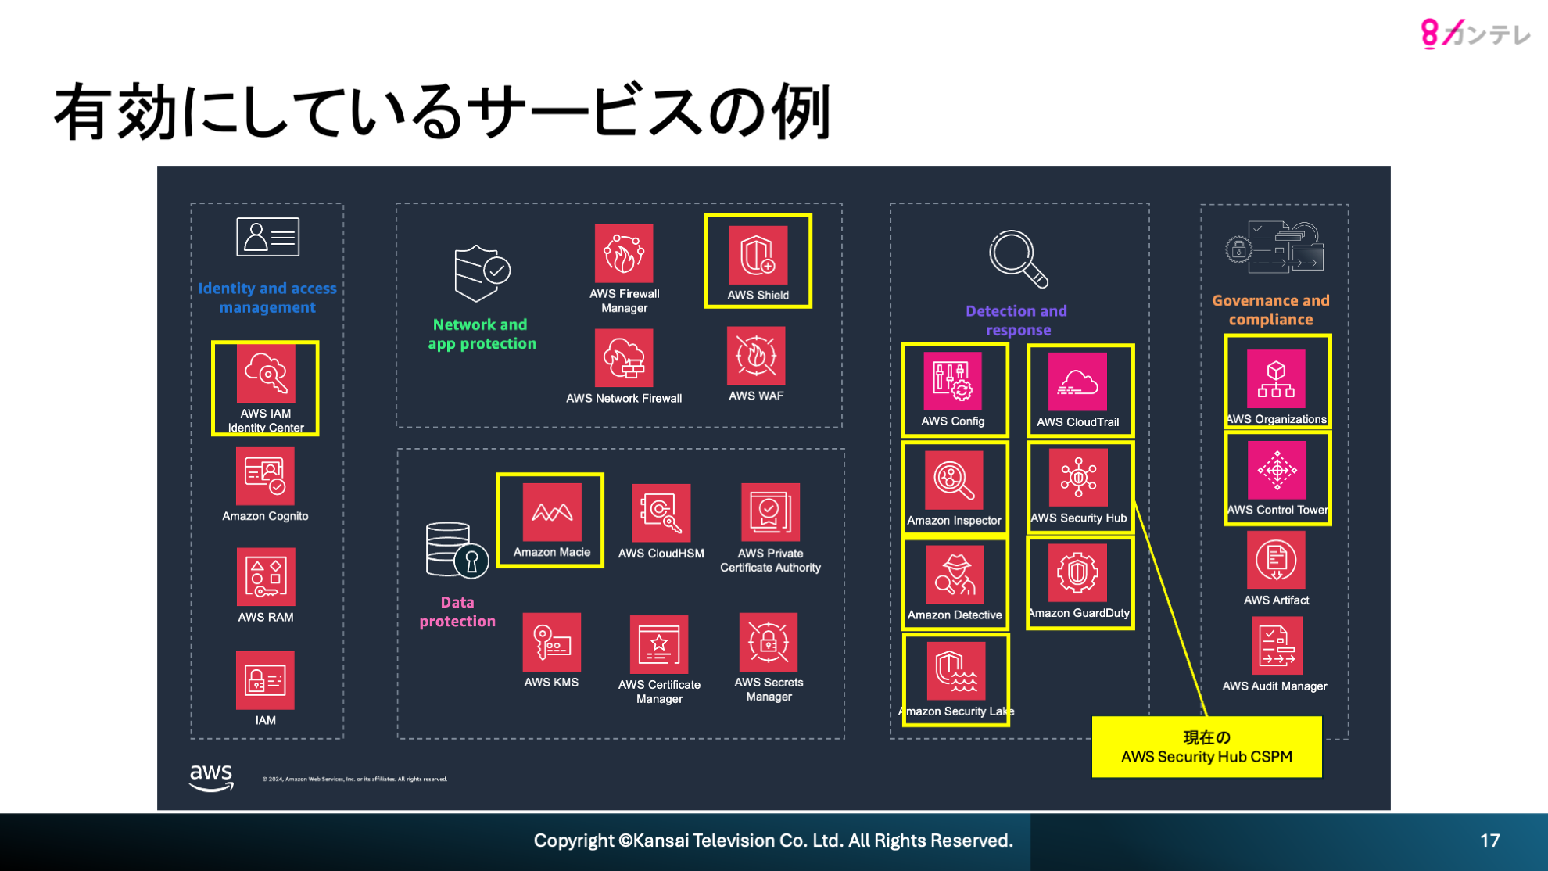1548x871 pixels.
Task: Select the AWS IAM Identity Center icon
Action: coord(266,373)
